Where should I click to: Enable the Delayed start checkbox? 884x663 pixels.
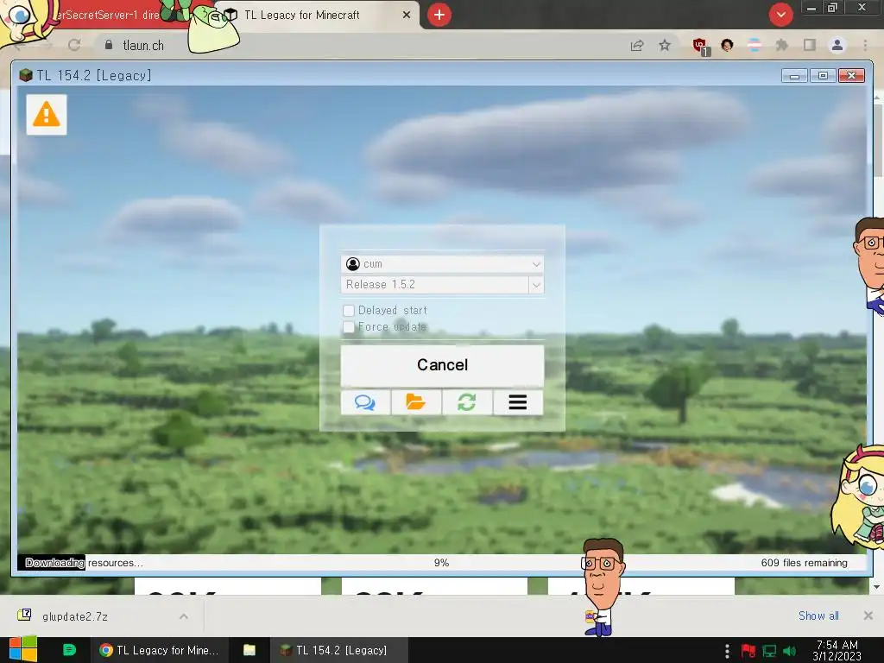[349, 311]
